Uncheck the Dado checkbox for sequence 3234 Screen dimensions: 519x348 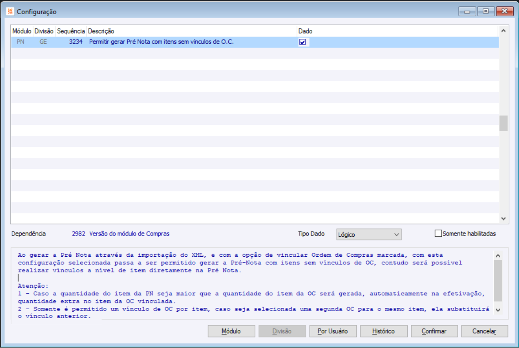click(302, 42)
